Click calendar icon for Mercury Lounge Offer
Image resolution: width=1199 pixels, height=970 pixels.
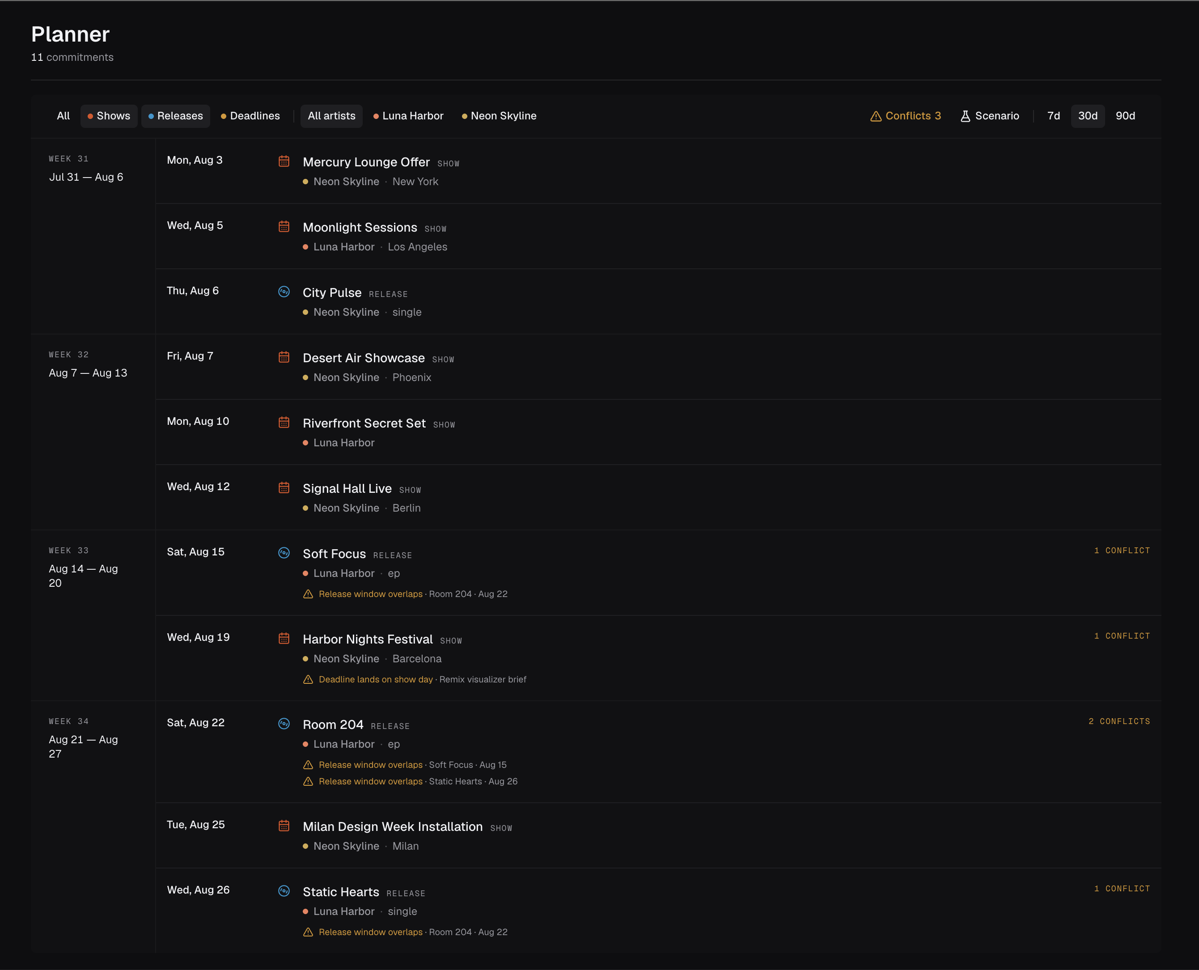tap(284, 161)
